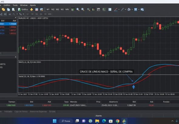Screen dimensions: 179x124
Task: Select market watch row with ask 1.99889
Action: coord(8,27)
